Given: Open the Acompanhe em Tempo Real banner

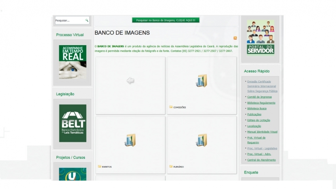Looking at the screenshot, I should pos(72,62).
